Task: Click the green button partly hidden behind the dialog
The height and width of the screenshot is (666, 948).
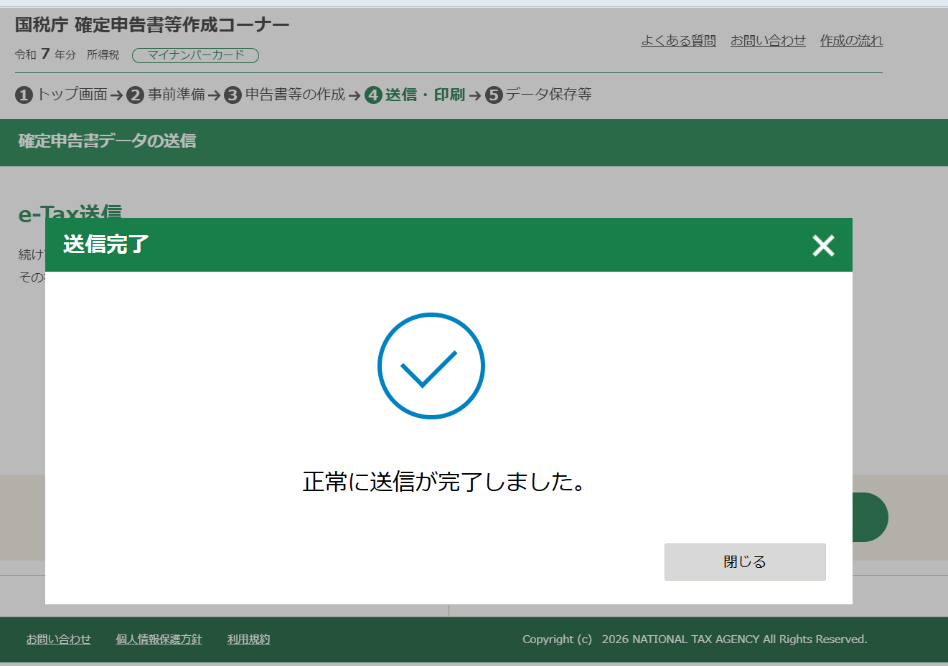Action: coord(870,517)
